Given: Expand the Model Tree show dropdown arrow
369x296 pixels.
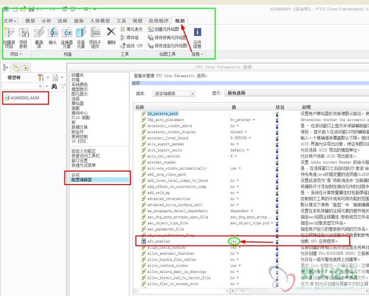Looking at the screenshot, I should pyautogui.click(x=62, y=77).
